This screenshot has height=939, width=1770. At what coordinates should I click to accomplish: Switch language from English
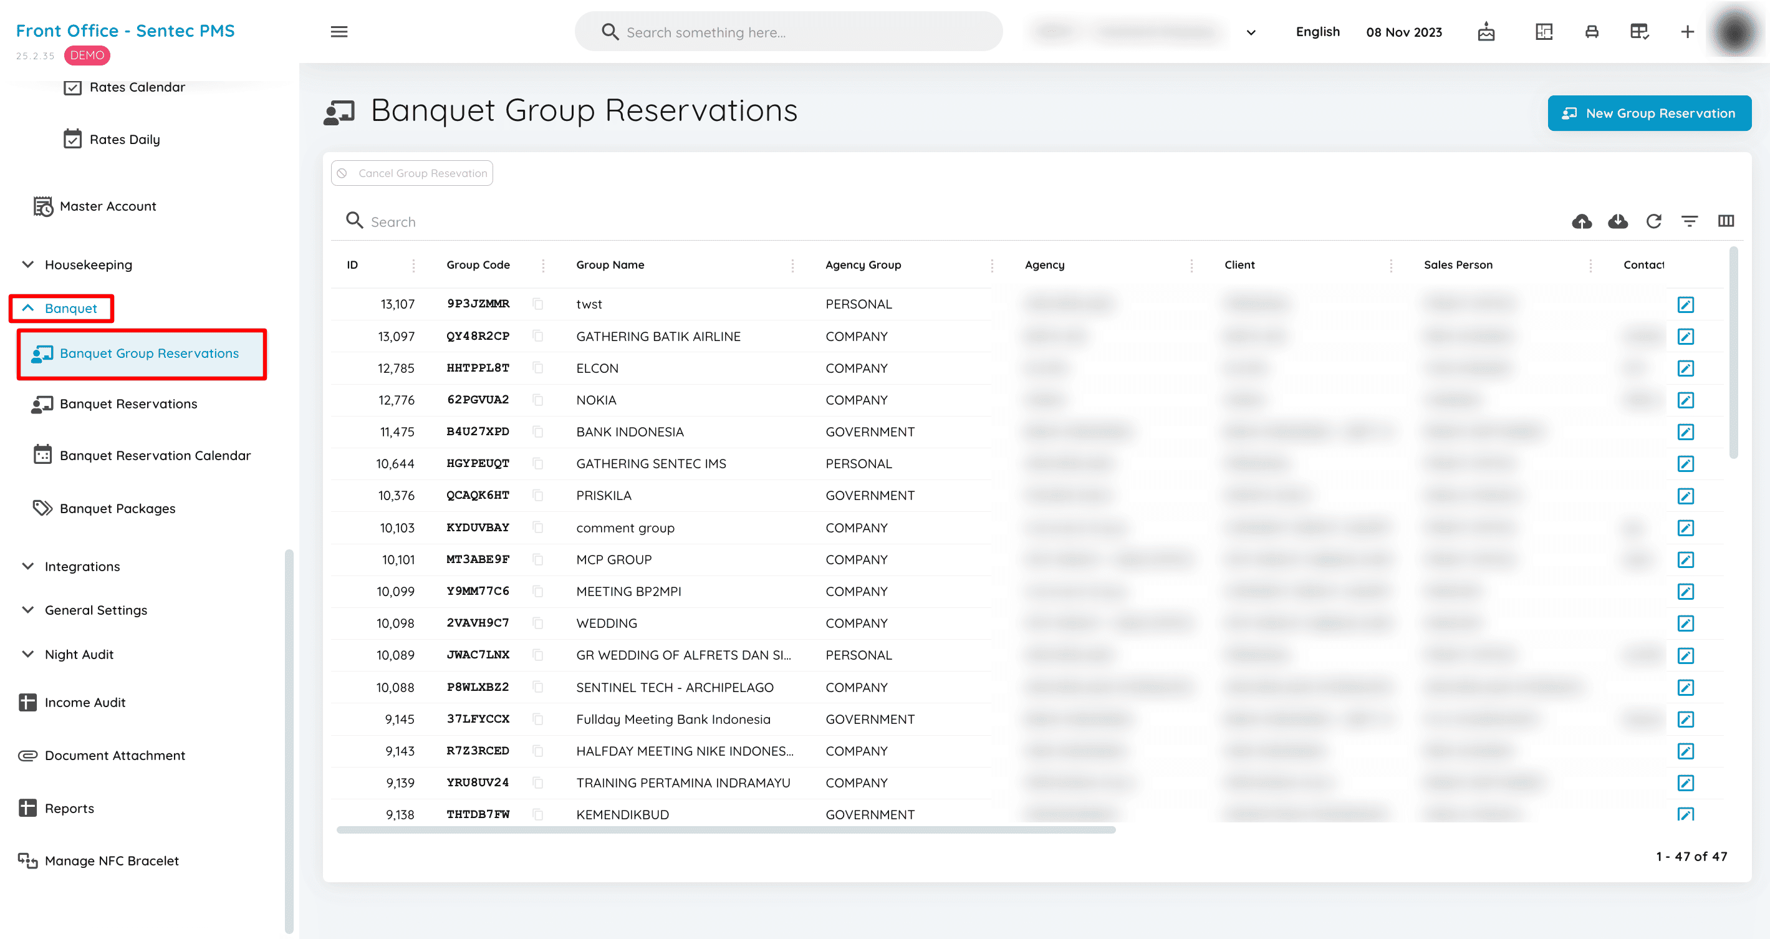tap(1317, 32)
